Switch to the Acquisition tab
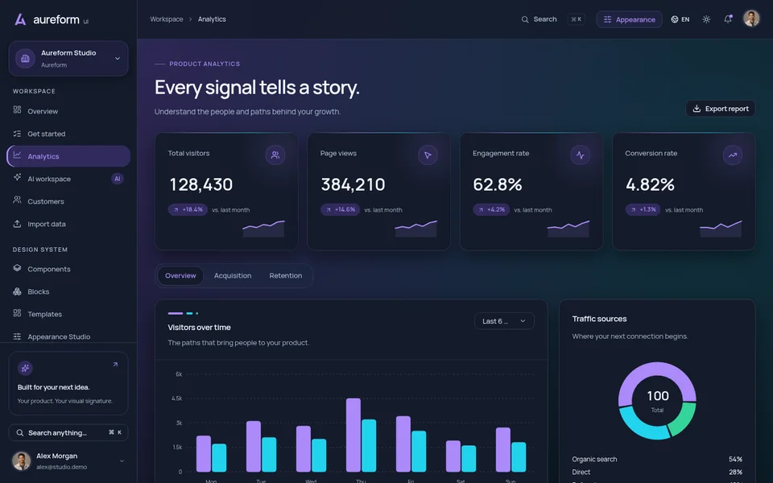773x483 pixels. 233,275
